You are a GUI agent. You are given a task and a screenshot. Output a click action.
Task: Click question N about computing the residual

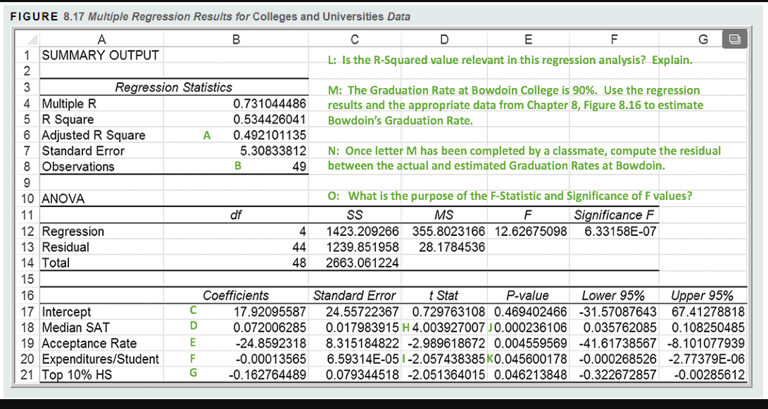click(x=524, y=158)
